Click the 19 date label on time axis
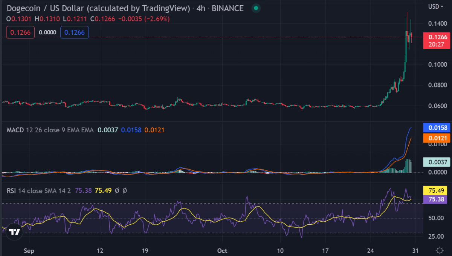Image resolution: width=452 pixels, height=256 pixels. pyautogui.click(x=145, y=250)
